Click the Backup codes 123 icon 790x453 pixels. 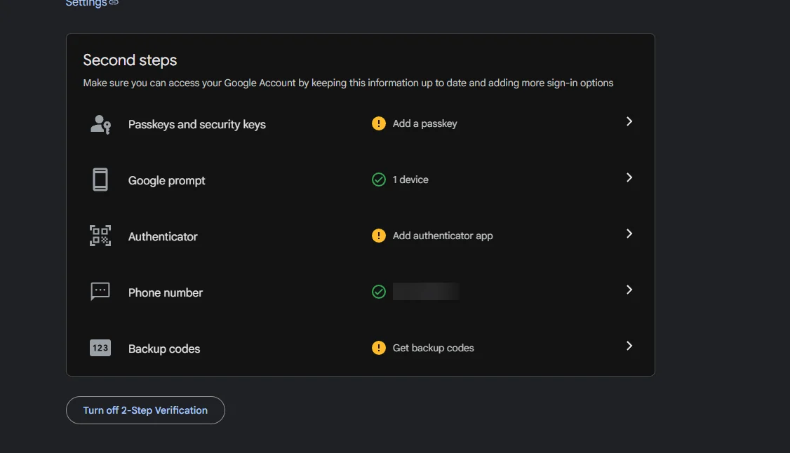click(100, 348)
